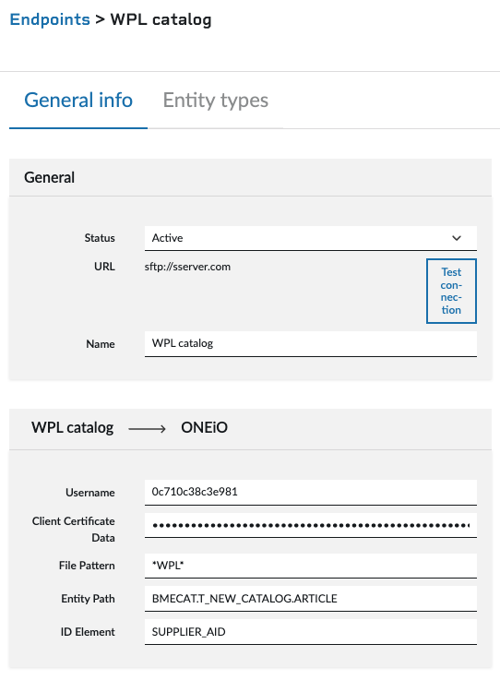
Task: Click the Test connection button
Action: (x=451, y=291)
